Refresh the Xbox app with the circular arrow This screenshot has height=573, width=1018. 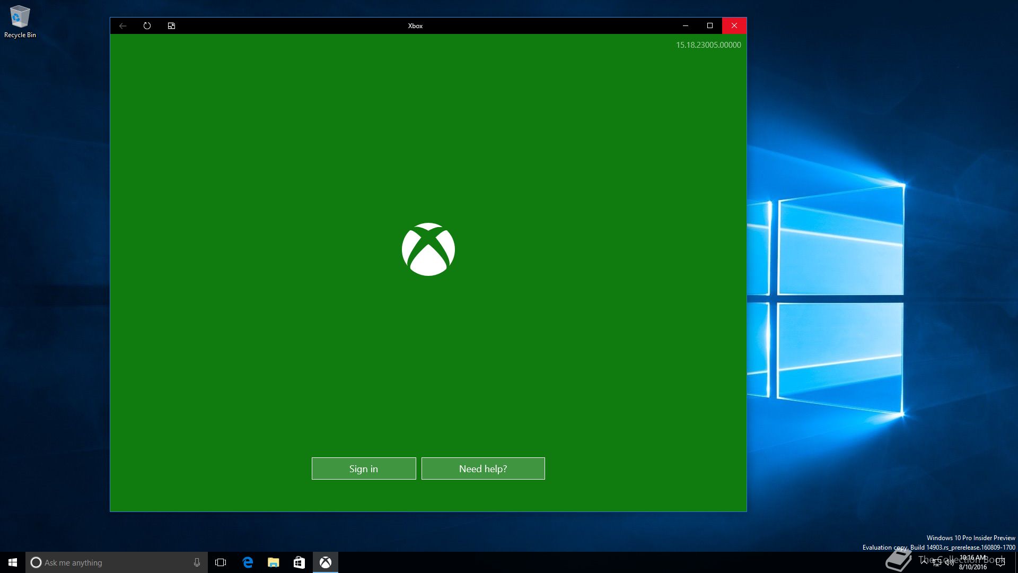(x=147, y=25)
